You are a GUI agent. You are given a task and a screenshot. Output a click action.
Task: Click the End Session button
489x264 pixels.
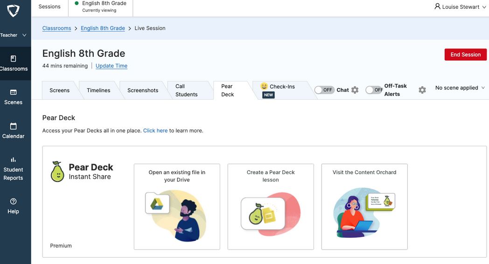tap(465, 54)
